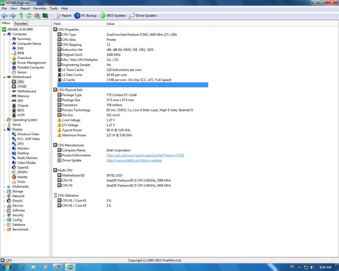339x271 pixels.
Task: Launch Internet Explorer from the taskbar
Action: 22,267
